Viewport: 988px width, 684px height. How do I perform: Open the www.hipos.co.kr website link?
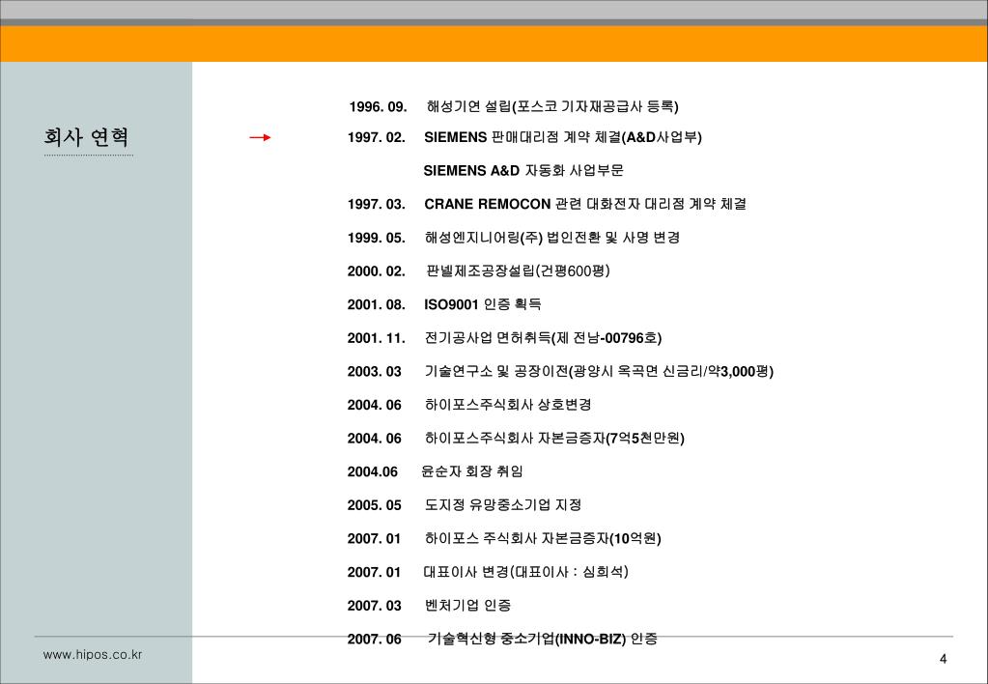click(x=93, y=655)
